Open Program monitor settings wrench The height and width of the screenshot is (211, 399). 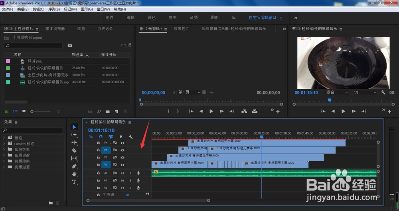click(383, 92)
